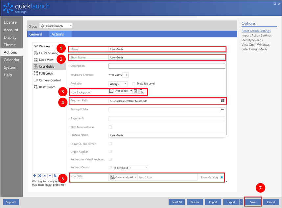The height and width of the screenshot is (208, 282).
Task: Click the FullScreen arrows icon
Action: pos(36,73)
